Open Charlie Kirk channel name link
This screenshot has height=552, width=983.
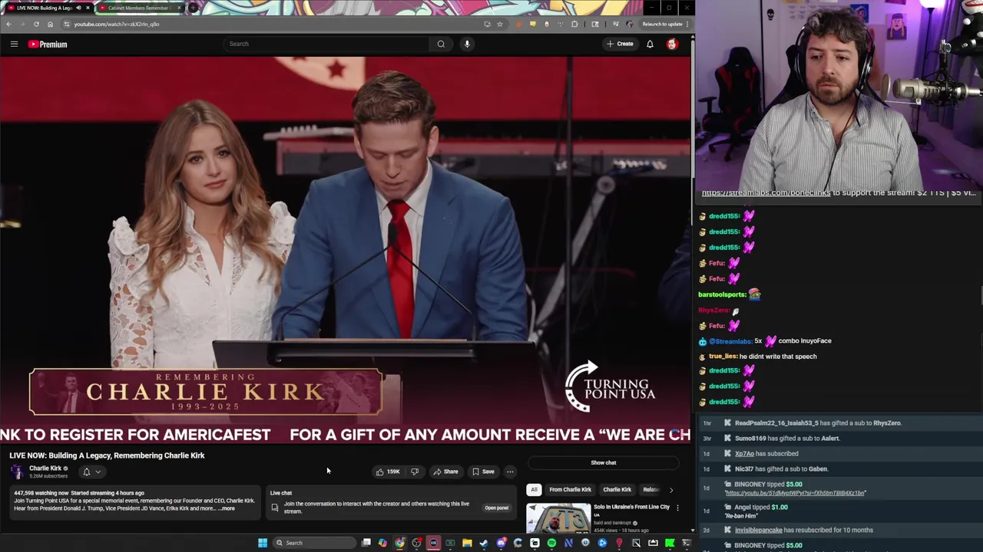tap(45, 468)
